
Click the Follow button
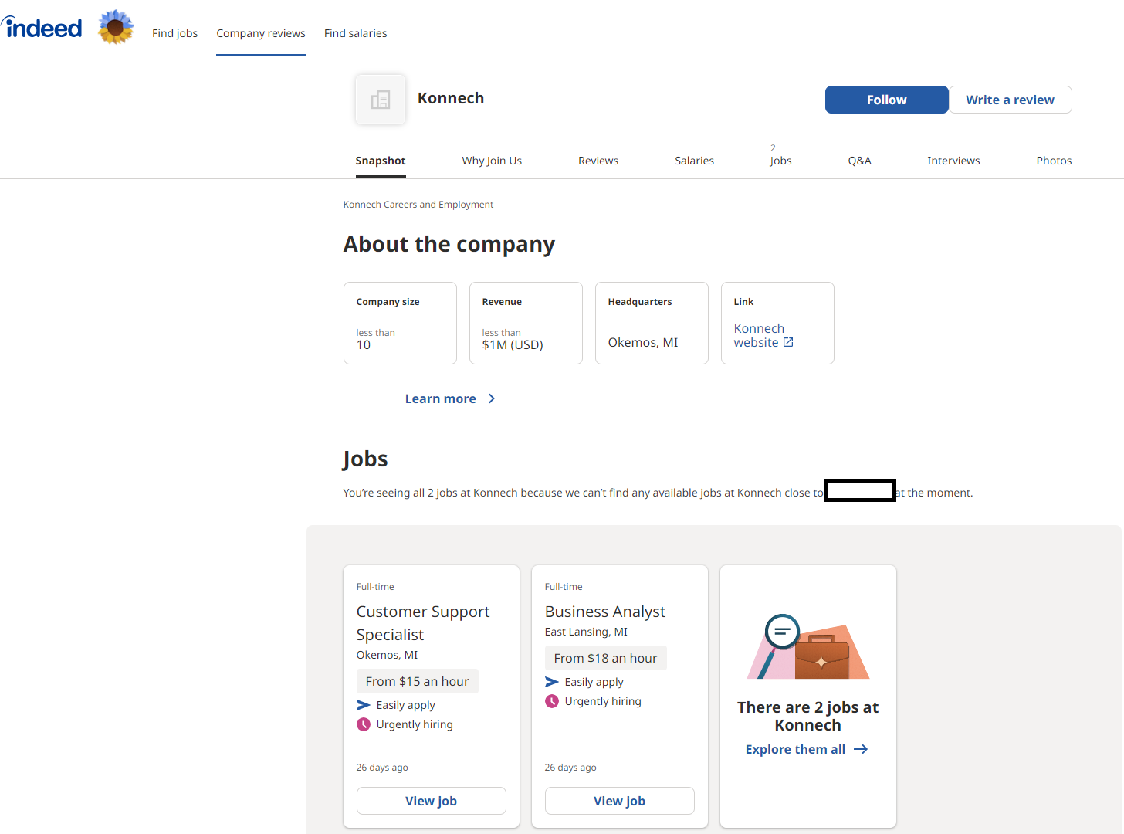pyautogui.click(x=887, y=100)
